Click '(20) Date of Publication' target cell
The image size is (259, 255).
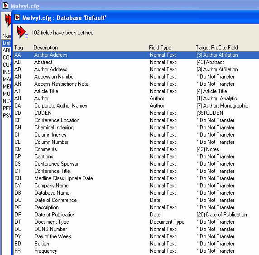[222, 215]
